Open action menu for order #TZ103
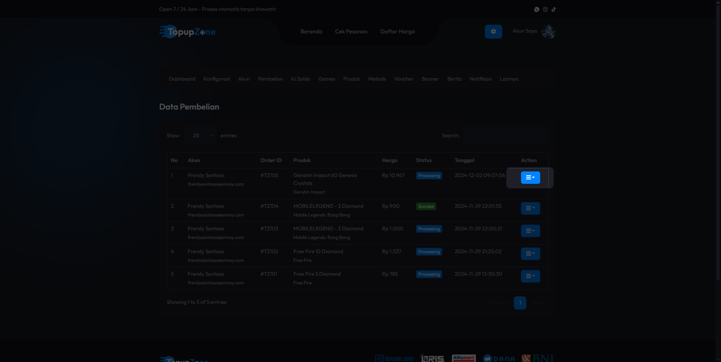The height and width of the screenshot is (362, 721). coord(530,231)
